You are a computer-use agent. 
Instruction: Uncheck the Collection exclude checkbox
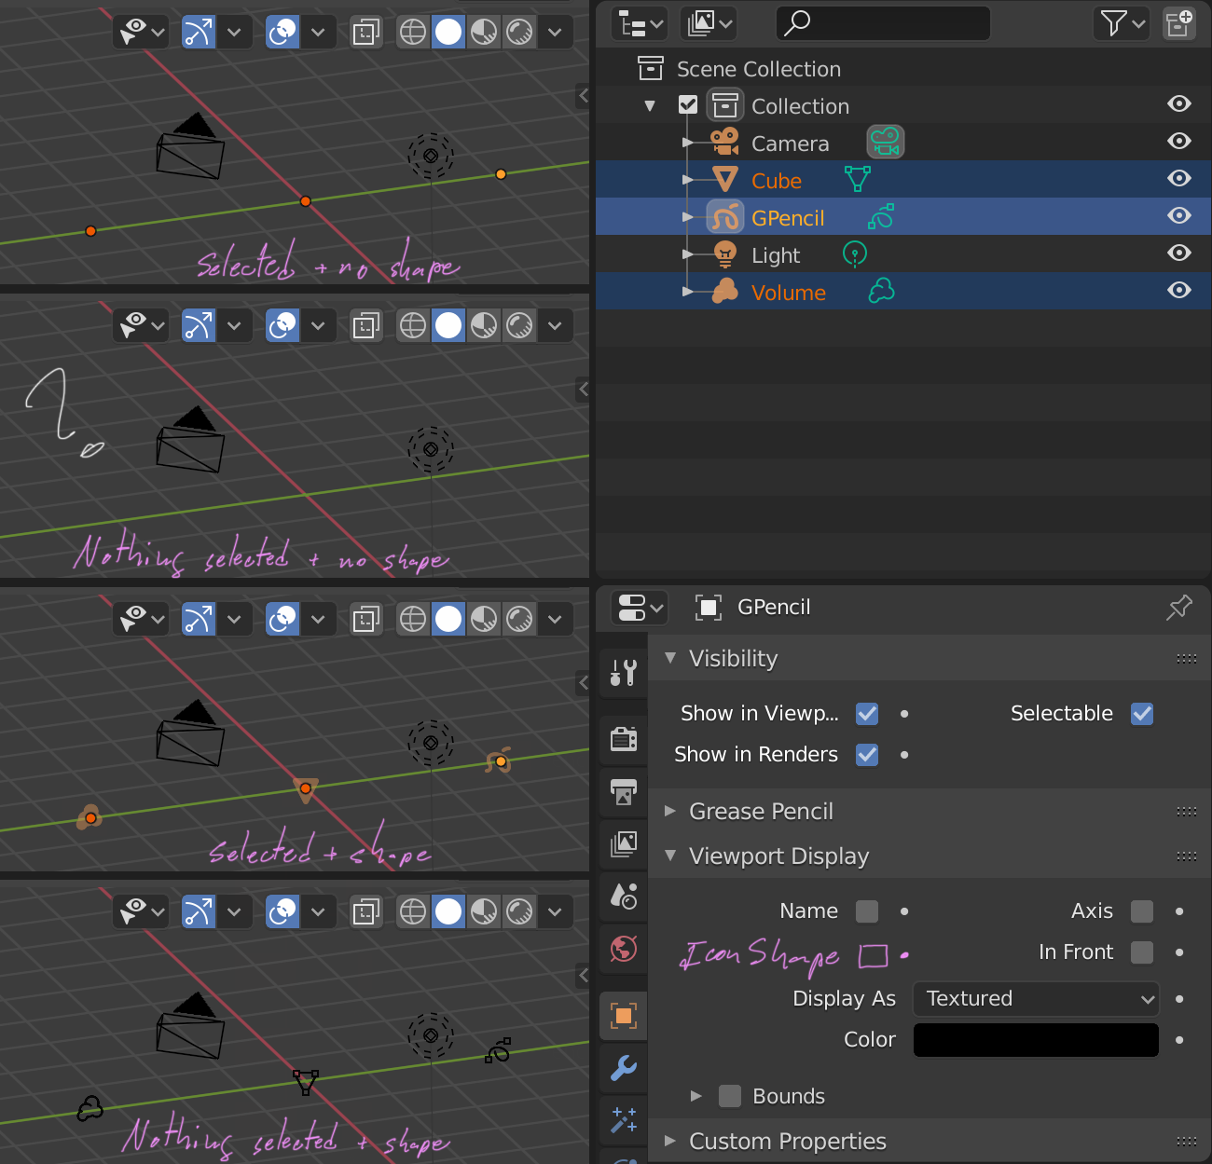[x=688, y=104]
